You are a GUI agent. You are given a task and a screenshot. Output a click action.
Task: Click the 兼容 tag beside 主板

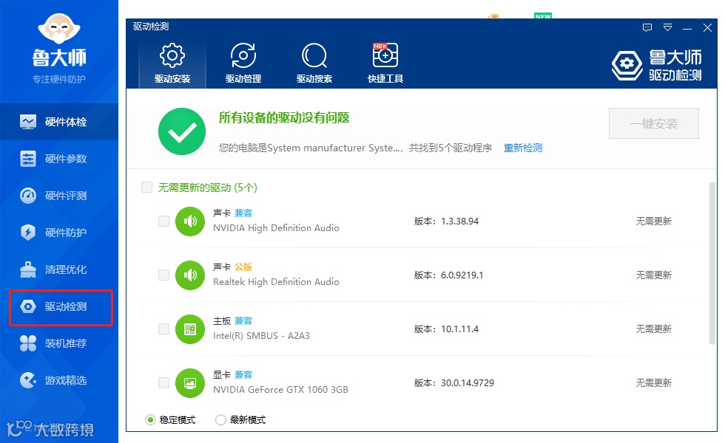(243, 320)
